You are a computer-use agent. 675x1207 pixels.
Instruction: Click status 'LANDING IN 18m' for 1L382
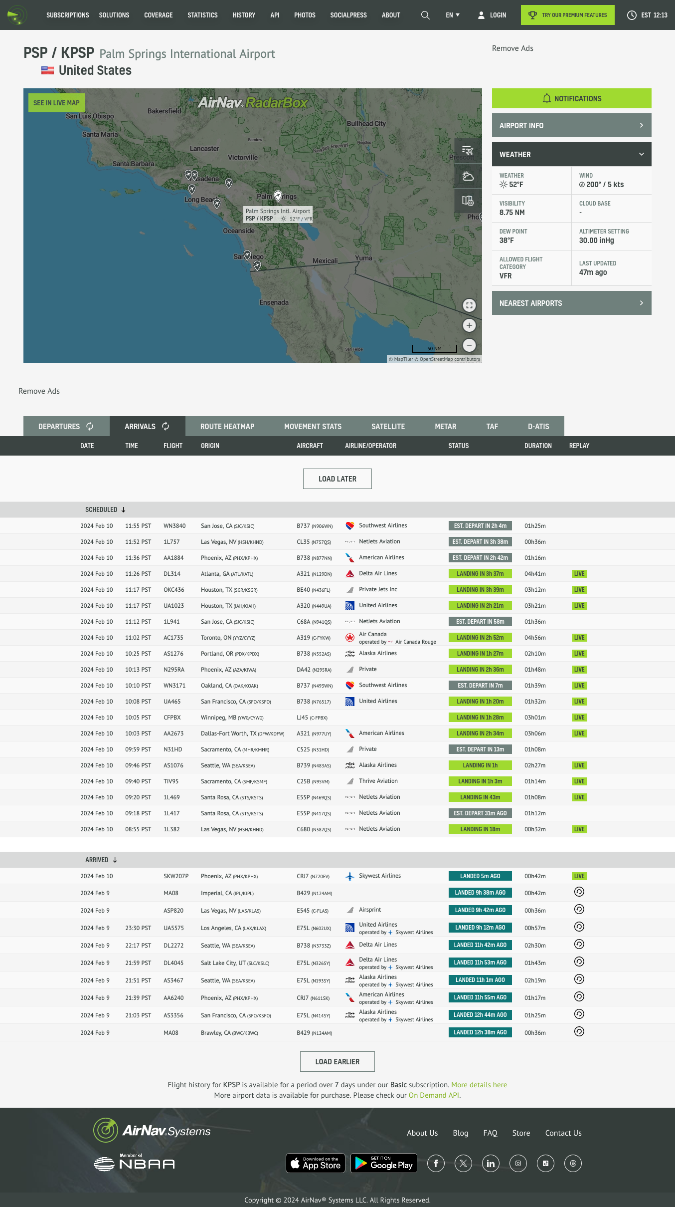(x=480, y=829)
